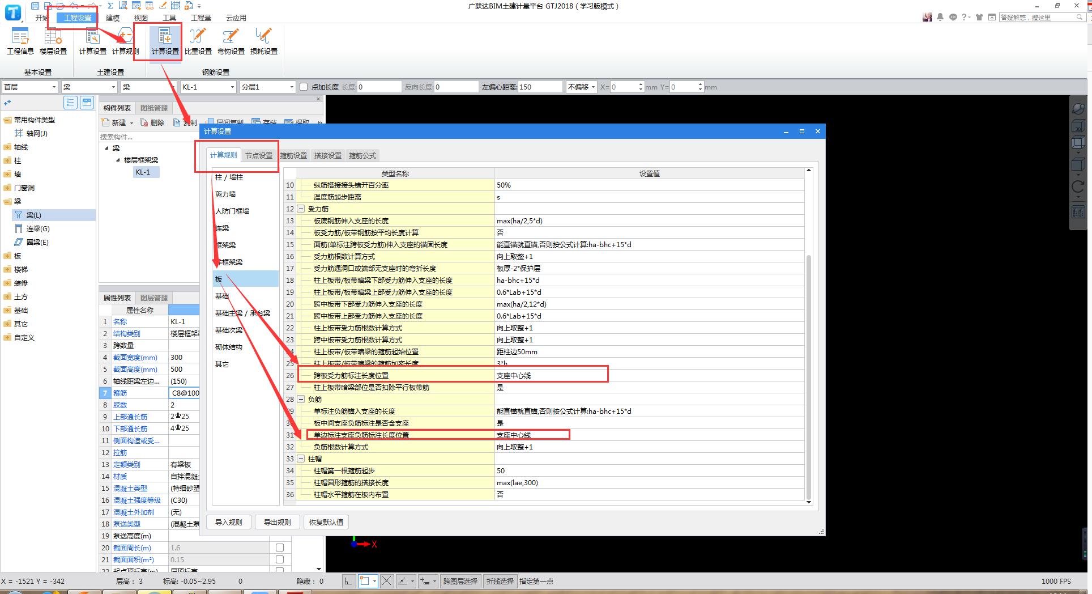1092x594 pixels.
Task: Click the search magnifier in help box
Action: tap(1080, 18)
